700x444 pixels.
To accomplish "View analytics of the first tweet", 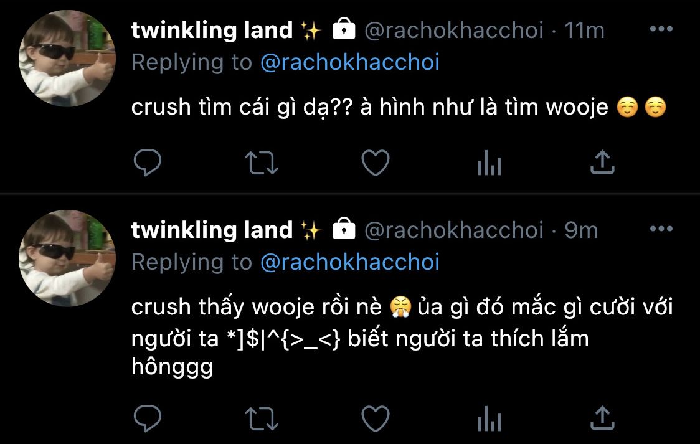I will coord(490,163).
